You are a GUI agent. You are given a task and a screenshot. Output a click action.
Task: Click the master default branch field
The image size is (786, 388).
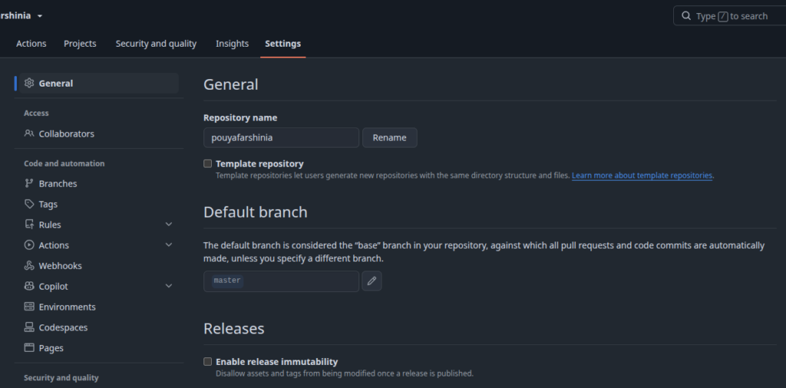281,281
